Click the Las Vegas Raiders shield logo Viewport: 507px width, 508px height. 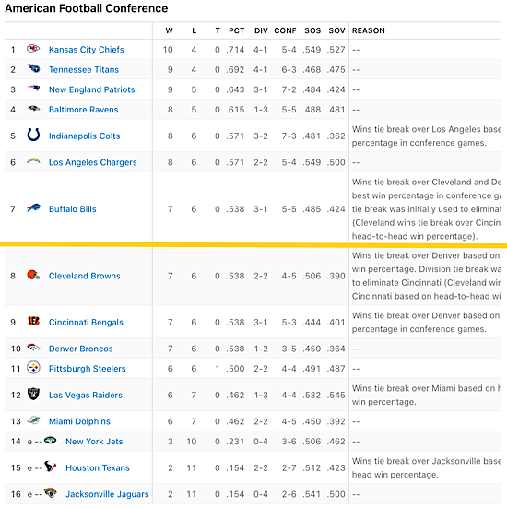tap(33, 394)
